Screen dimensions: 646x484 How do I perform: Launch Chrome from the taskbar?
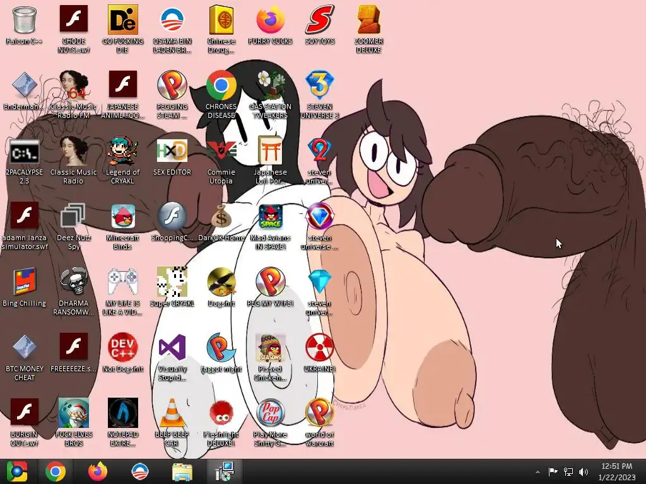[x=56, y=471]
